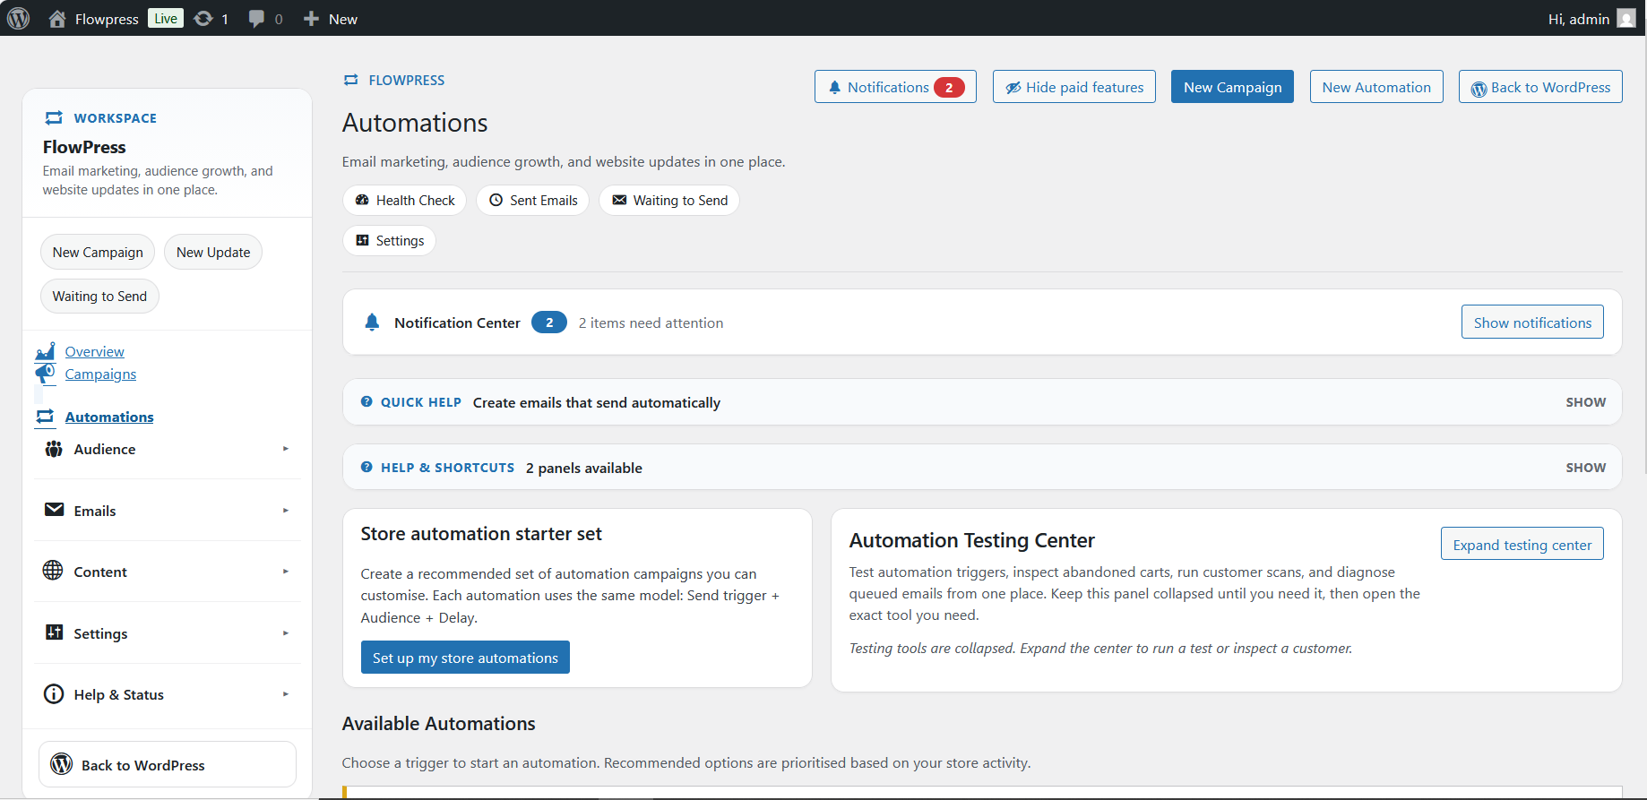Click the New Automation button
1647x800 pixels.
pos(1376,87)
